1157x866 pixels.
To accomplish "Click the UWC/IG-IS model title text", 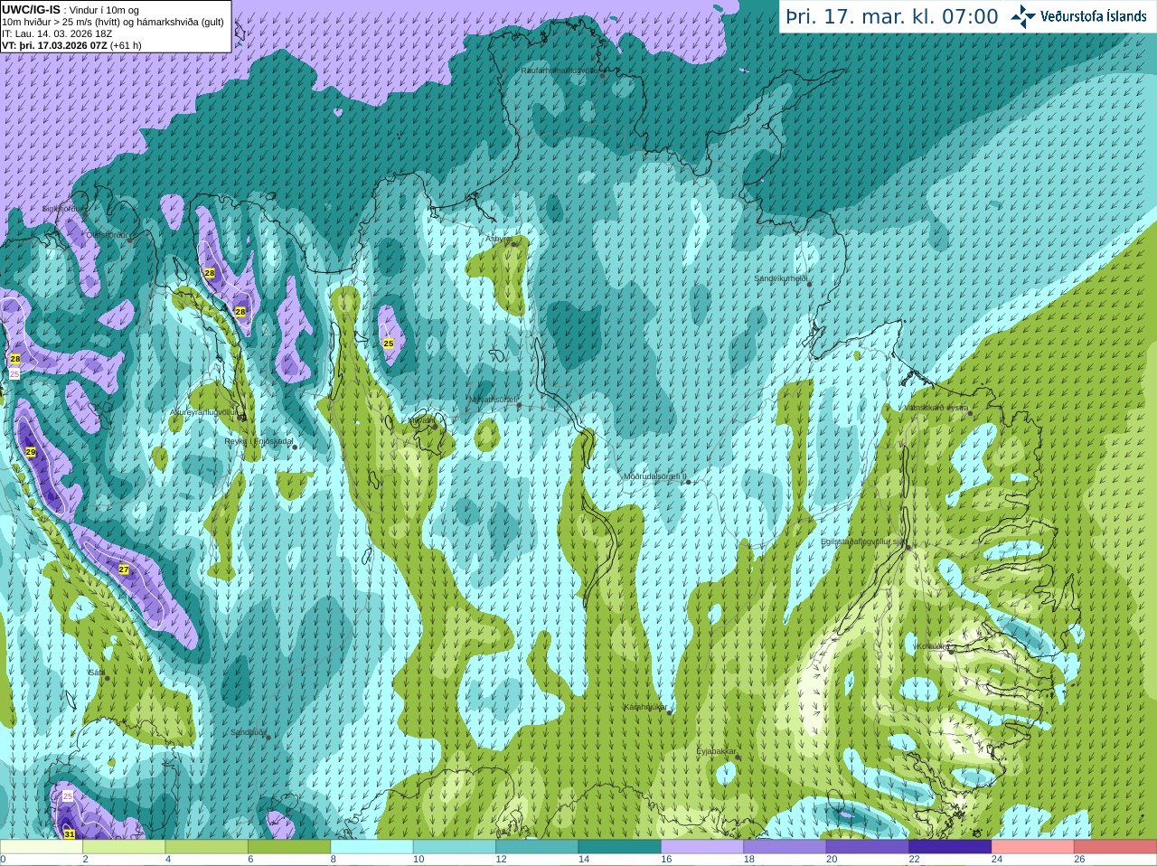I will 32,10.
